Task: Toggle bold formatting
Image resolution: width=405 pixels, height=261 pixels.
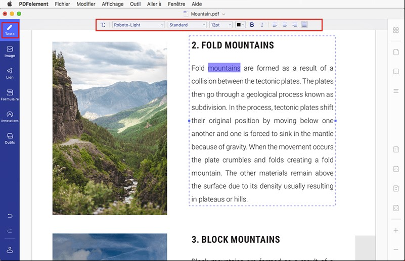Action: click(x=252, y=25)
